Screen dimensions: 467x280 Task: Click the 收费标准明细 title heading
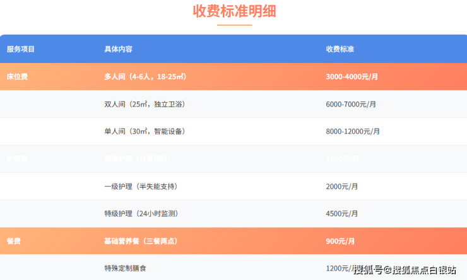(x=234, y=11)
